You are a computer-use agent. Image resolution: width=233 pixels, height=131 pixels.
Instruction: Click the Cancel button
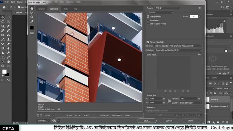(169, 121)
